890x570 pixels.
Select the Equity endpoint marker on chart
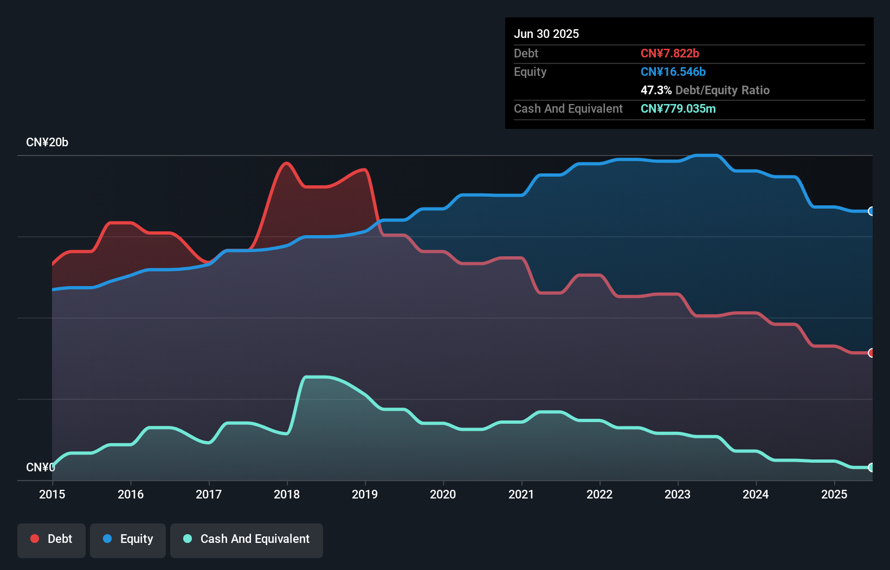point(871,211)
